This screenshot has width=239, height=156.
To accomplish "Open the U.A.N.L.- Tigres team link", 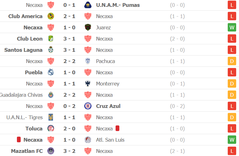I will pos(24,117).
